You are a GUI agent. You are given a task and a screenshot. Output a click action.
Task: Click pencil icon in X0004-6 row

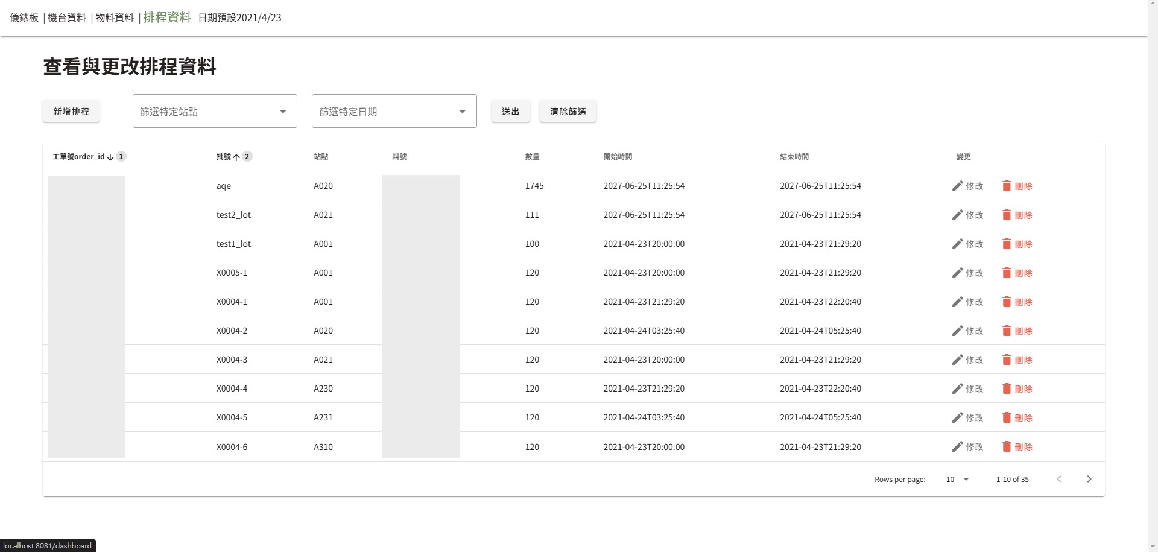(x=957, y=446)
